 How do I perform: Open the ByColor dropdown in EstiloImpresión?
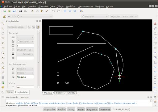click(x=25, y=73)
